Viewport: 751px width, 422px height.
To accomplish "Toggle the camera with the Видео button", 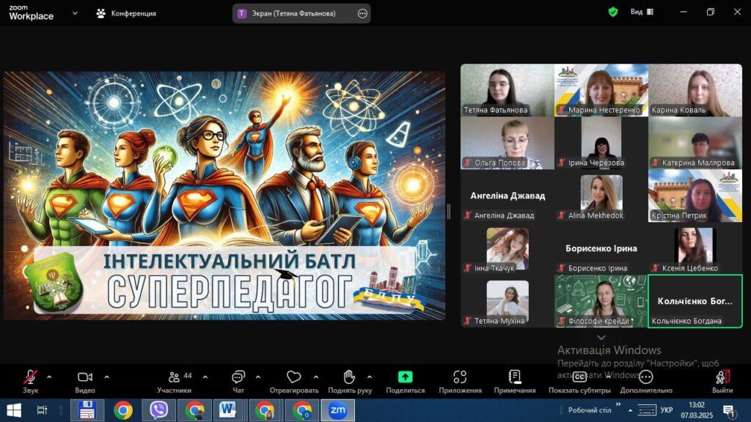I will 85,382.
